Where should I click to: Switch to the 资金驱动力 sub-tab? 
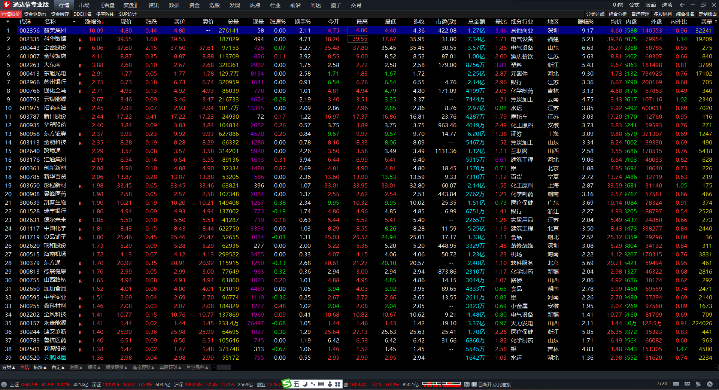[x=35, y=14]
